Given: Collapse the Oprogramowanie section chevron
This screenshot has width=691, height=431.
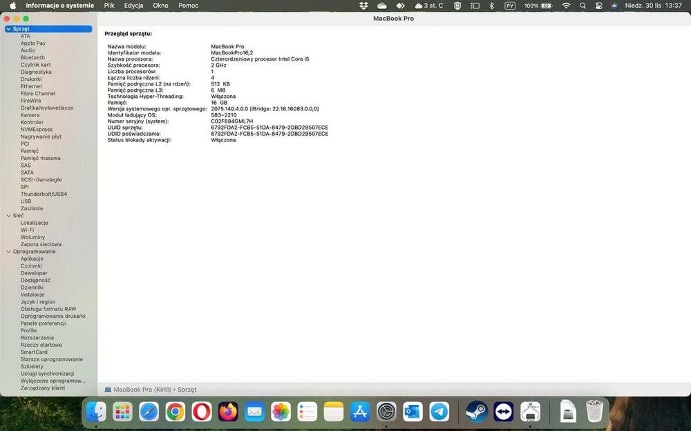Looking at the screenshot, I should [x=8, y=252].
